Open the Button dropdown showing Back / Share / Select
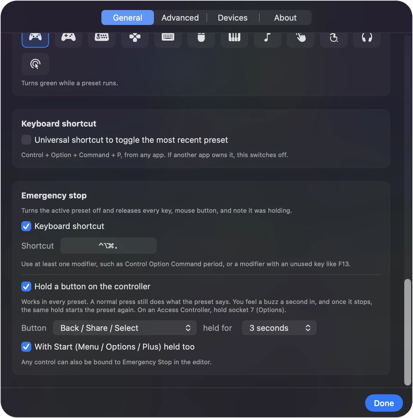Screen dimensions: 413x418 tap(125, 328)
